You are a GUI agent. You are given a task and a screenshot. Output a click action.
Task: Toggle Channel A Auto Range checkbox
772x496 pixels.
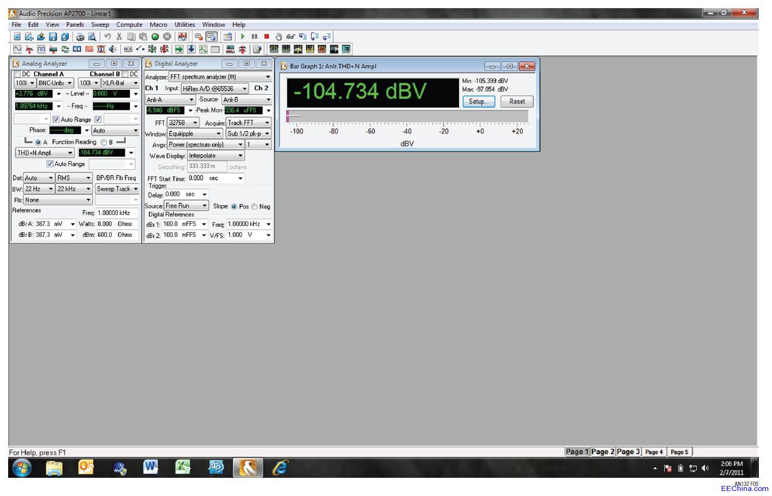click(56, 119)
